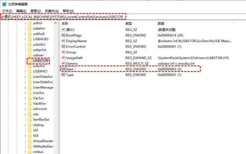246x154 pixels.
Task: Click the ErrorControl DWORD value icon
Action: pos(63,46)
